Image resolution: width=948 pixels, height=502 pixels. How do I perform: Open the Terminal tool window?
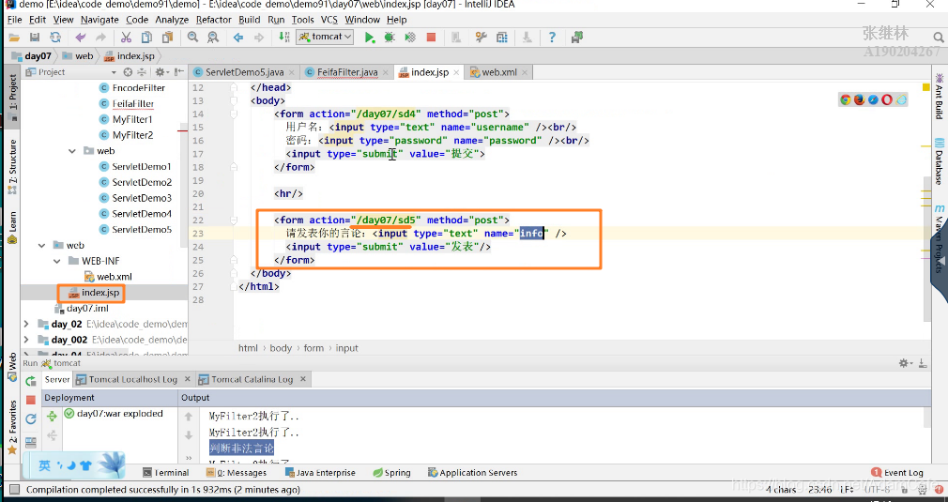[165, 472]
